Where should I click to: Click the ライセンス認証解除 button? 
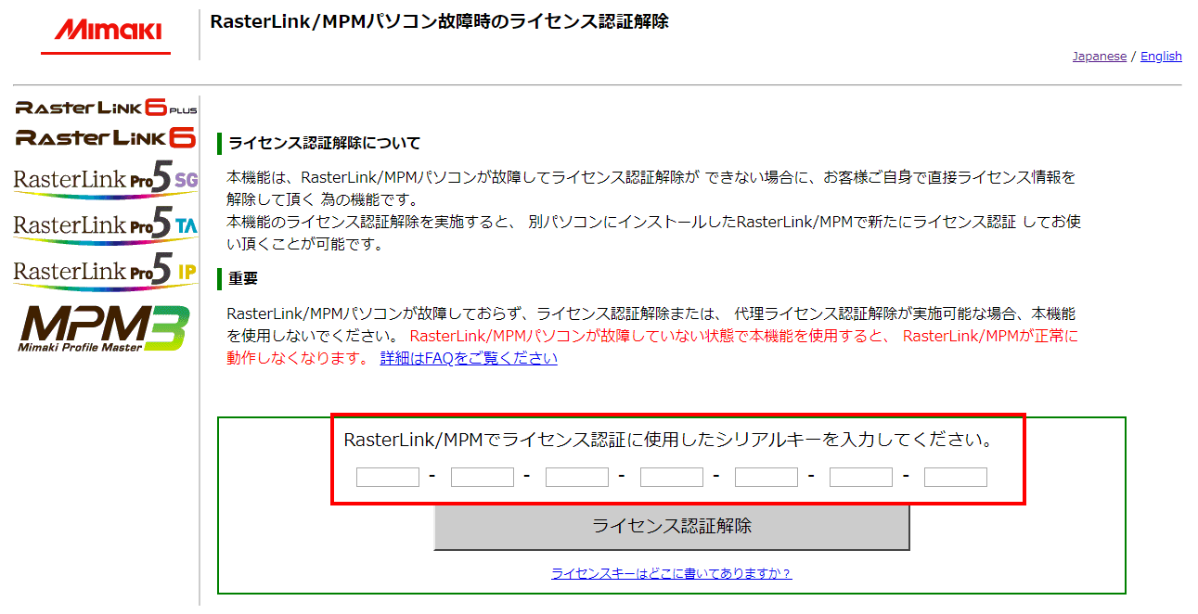pos(672,527)
